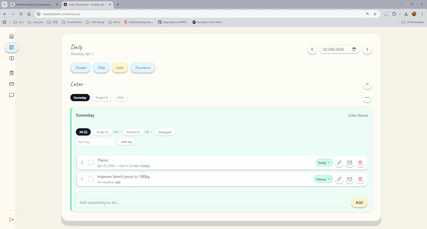Select the Someday list pill
Screen dimensions: 427x229
point(80,98)
